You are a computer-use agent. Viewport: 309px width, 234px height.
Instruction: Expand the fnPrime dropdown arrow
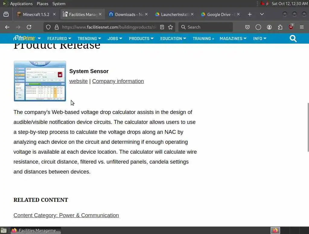click(x=39, y=38)
